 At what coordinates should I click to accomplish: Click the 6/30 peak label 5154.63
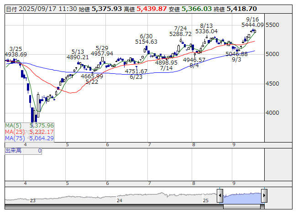[x=146, y=42]
